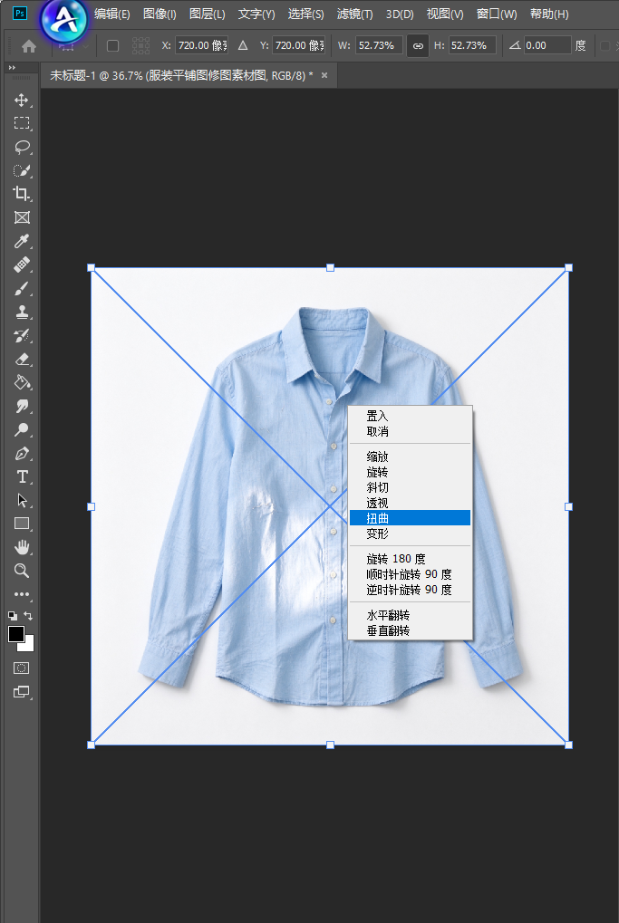Select the Eyedropper tool
Image resolution: width=619 pixels, height=923 pixels.
tap(22, 241)
